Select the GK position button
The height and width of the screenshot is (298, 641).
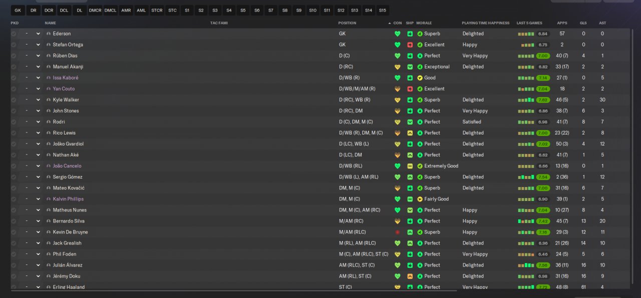18,10
